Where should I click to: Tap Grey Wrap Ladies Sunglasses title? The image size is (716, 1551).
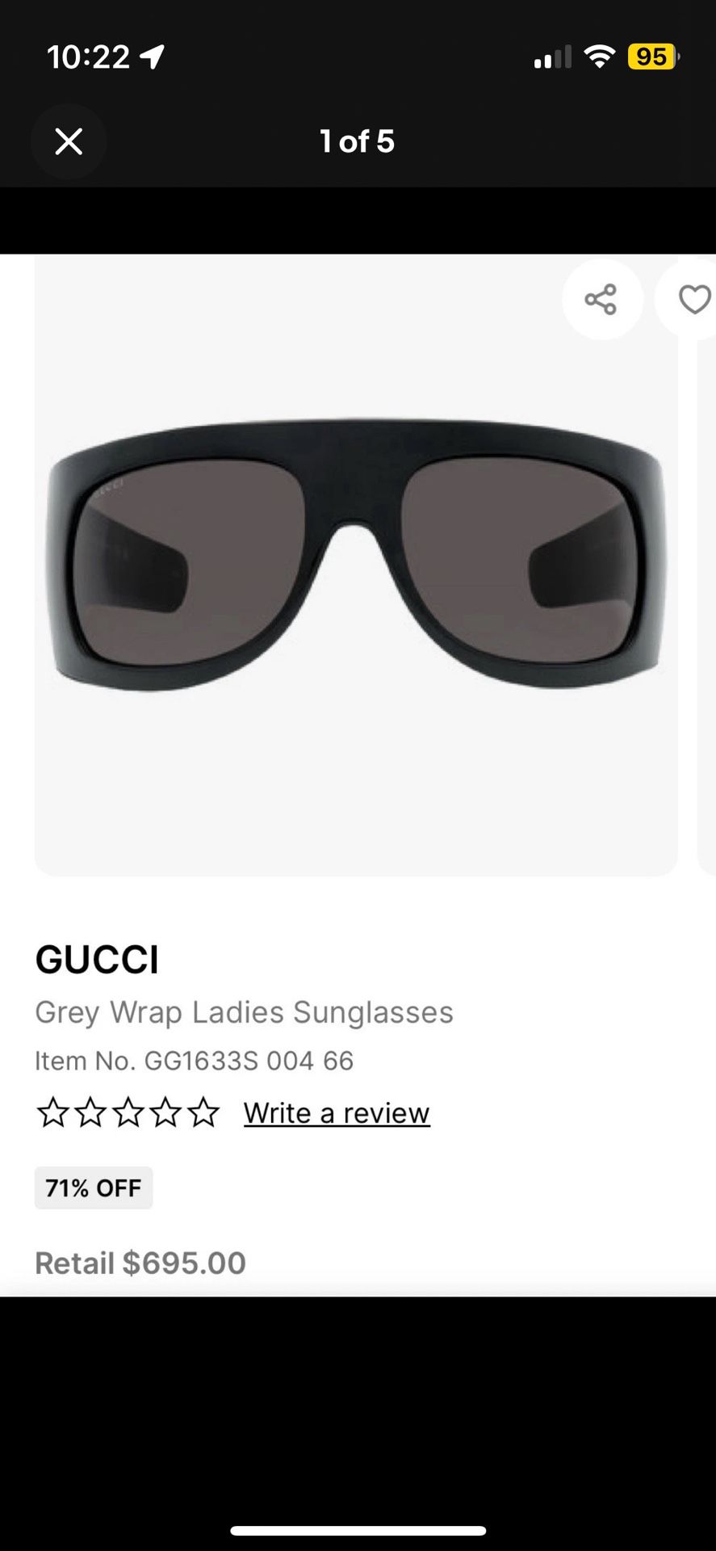pos(244,1012)
